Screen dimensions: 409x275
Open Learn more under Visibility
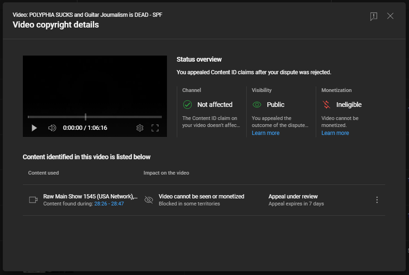pyautogui.click(x=265, y=133)
